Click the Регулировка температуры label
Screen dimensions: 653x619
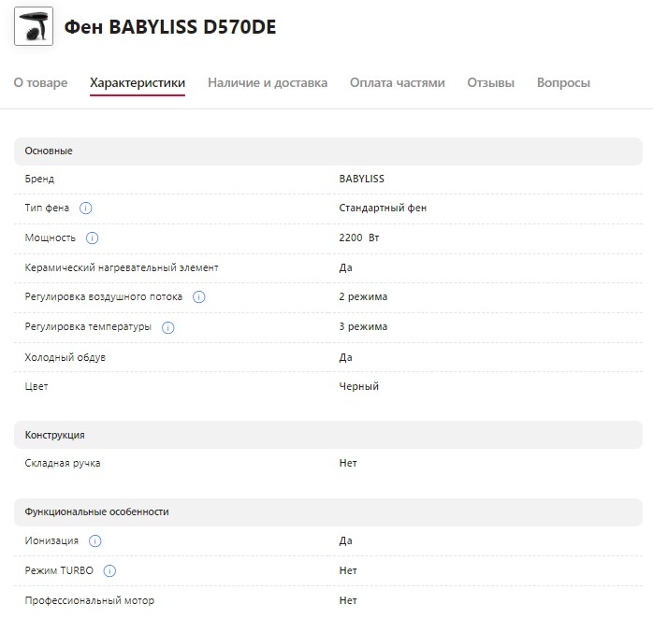88,326
